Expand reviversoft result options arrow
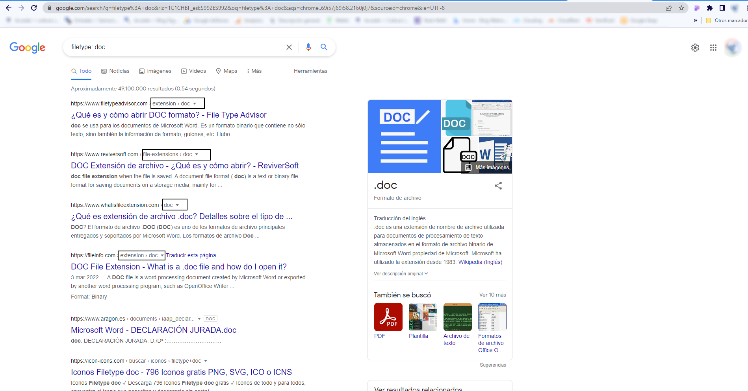 [x=197, y=155]
